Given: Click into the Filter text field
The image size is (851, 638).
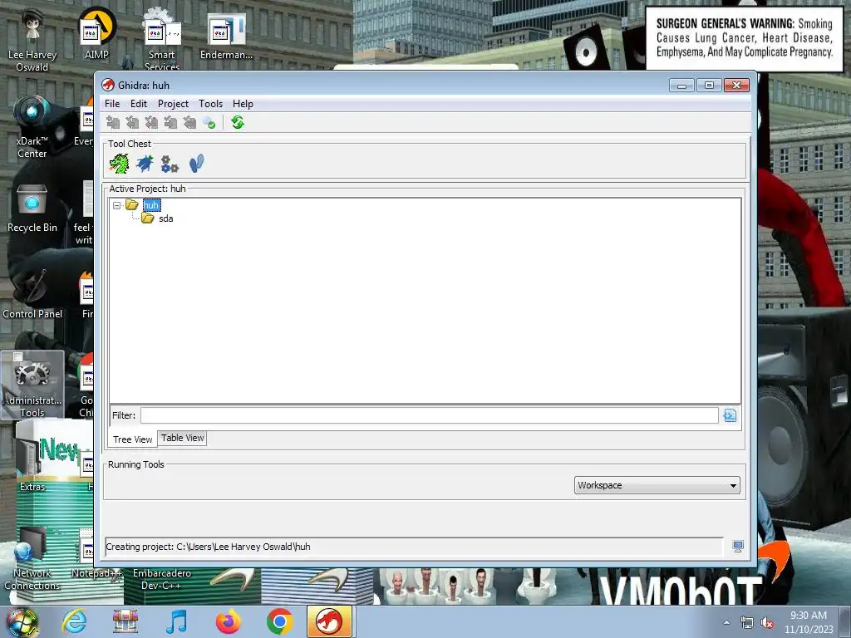Looking at the screenshot, I should [x=430, y=415].
